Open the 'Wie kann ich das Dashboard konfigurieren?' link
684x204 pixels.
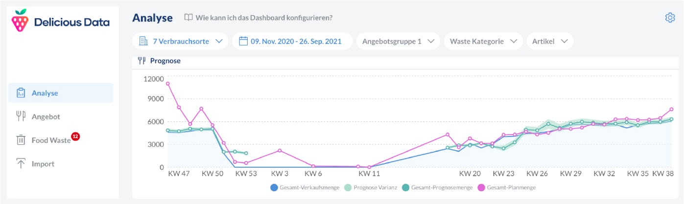point(264,18)
